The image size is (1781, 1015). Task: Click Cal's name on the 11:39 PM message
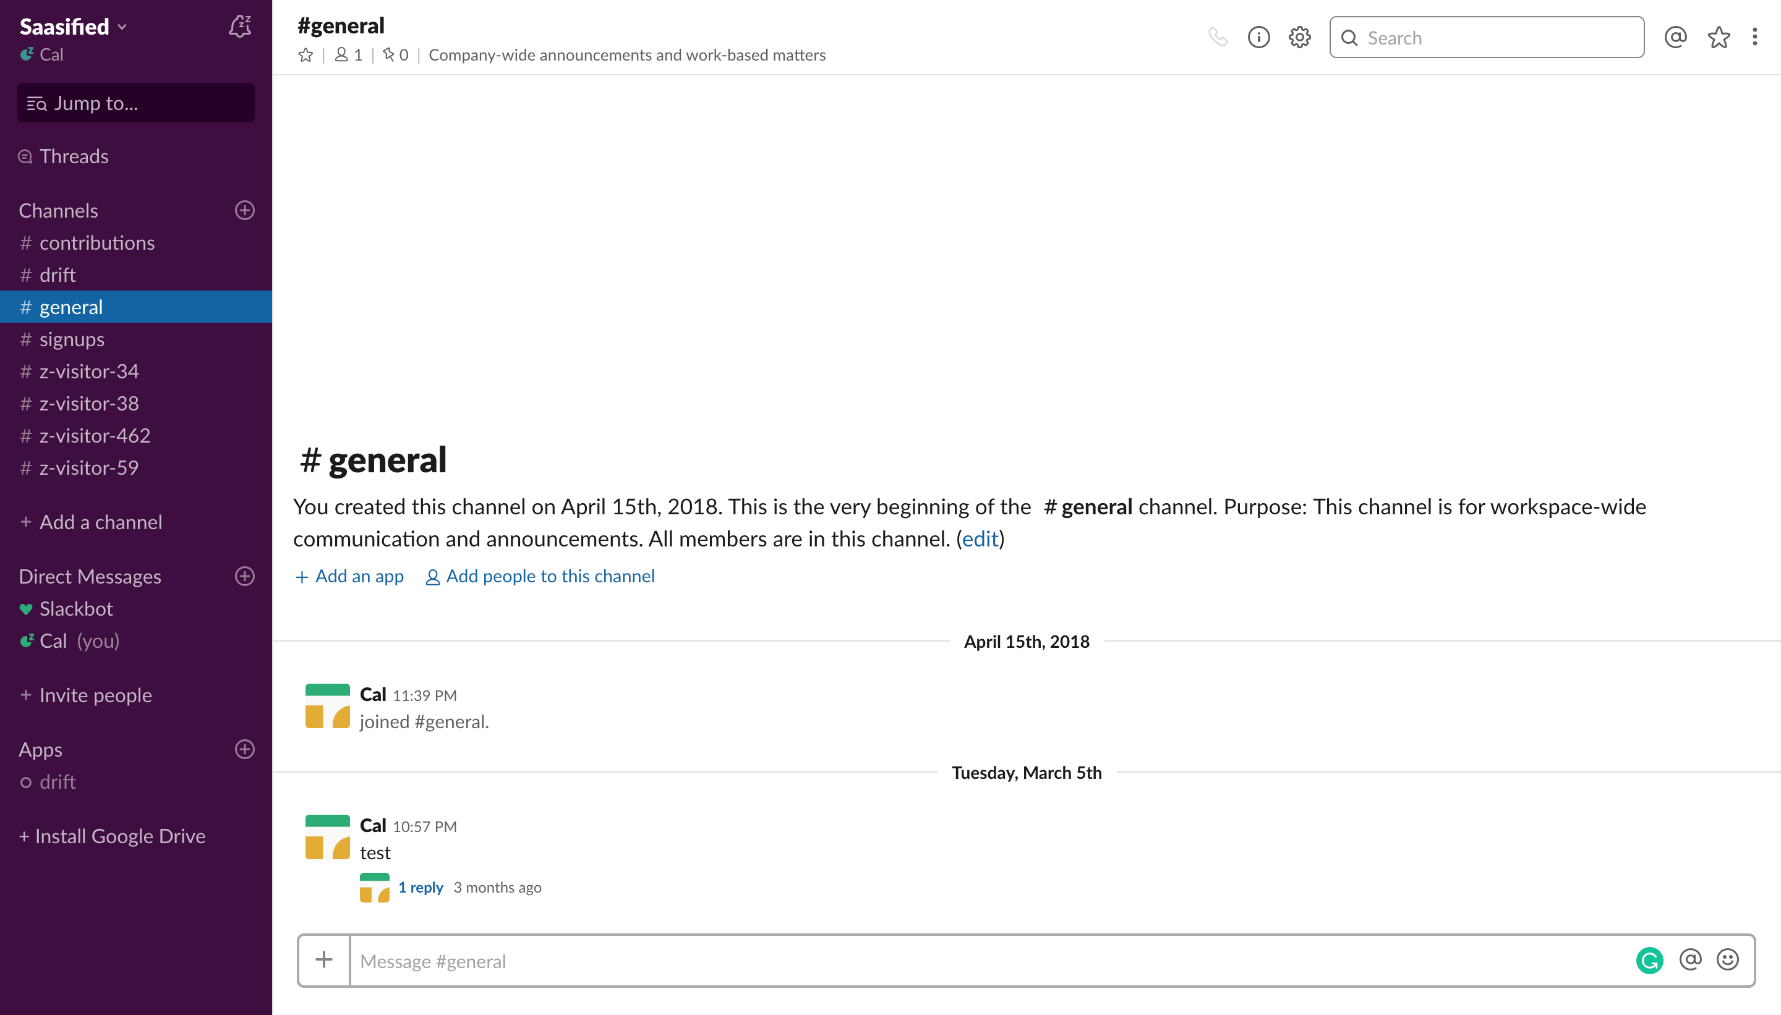click(x=373, y=694)
